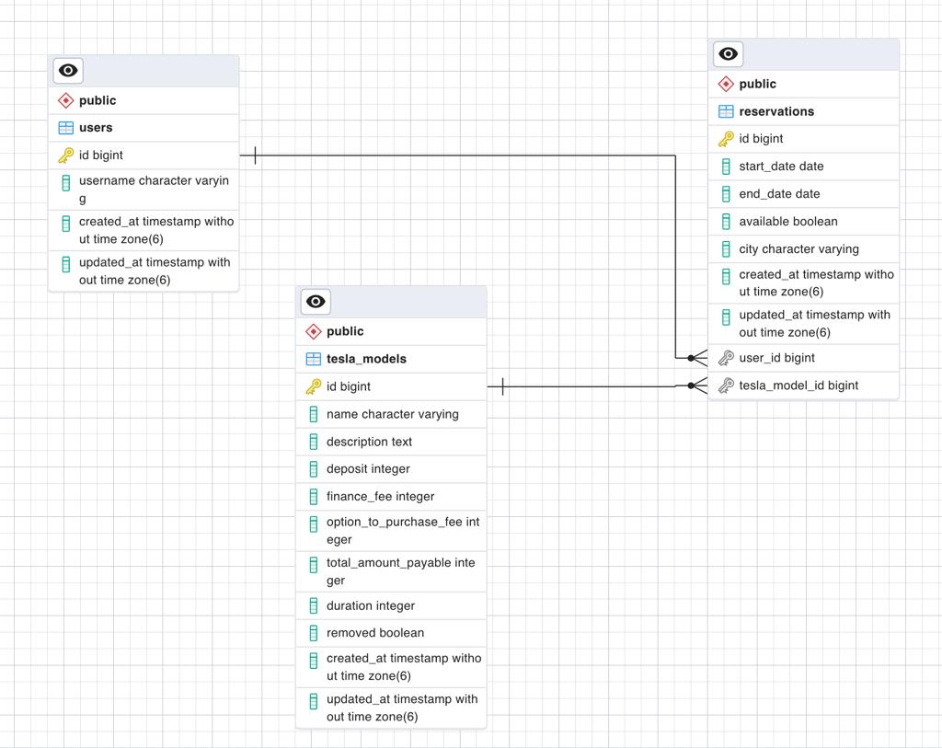The width and height of the screenshot is (942, 748).
Task: Select 'tesla_model_id bigint' row
Action: click(804, 386)
